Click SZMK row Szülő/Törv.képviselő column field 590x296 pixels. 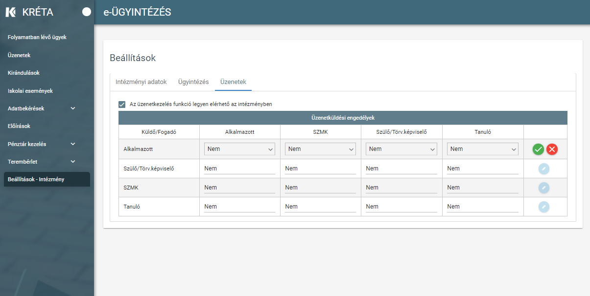click(401, 188)
